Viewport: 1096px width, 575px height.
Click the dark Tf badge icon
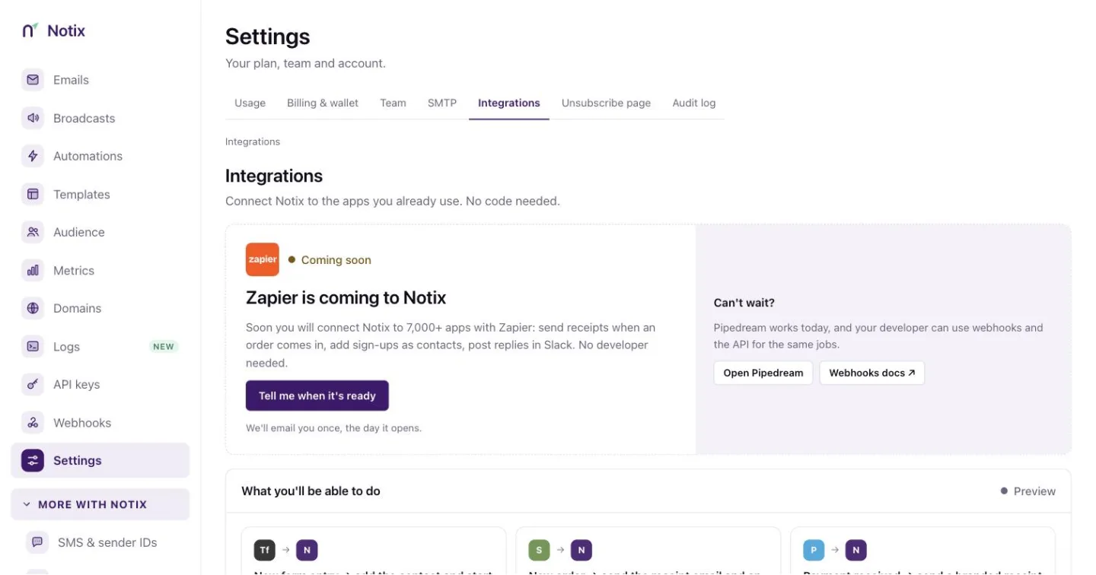click(265, 550)
